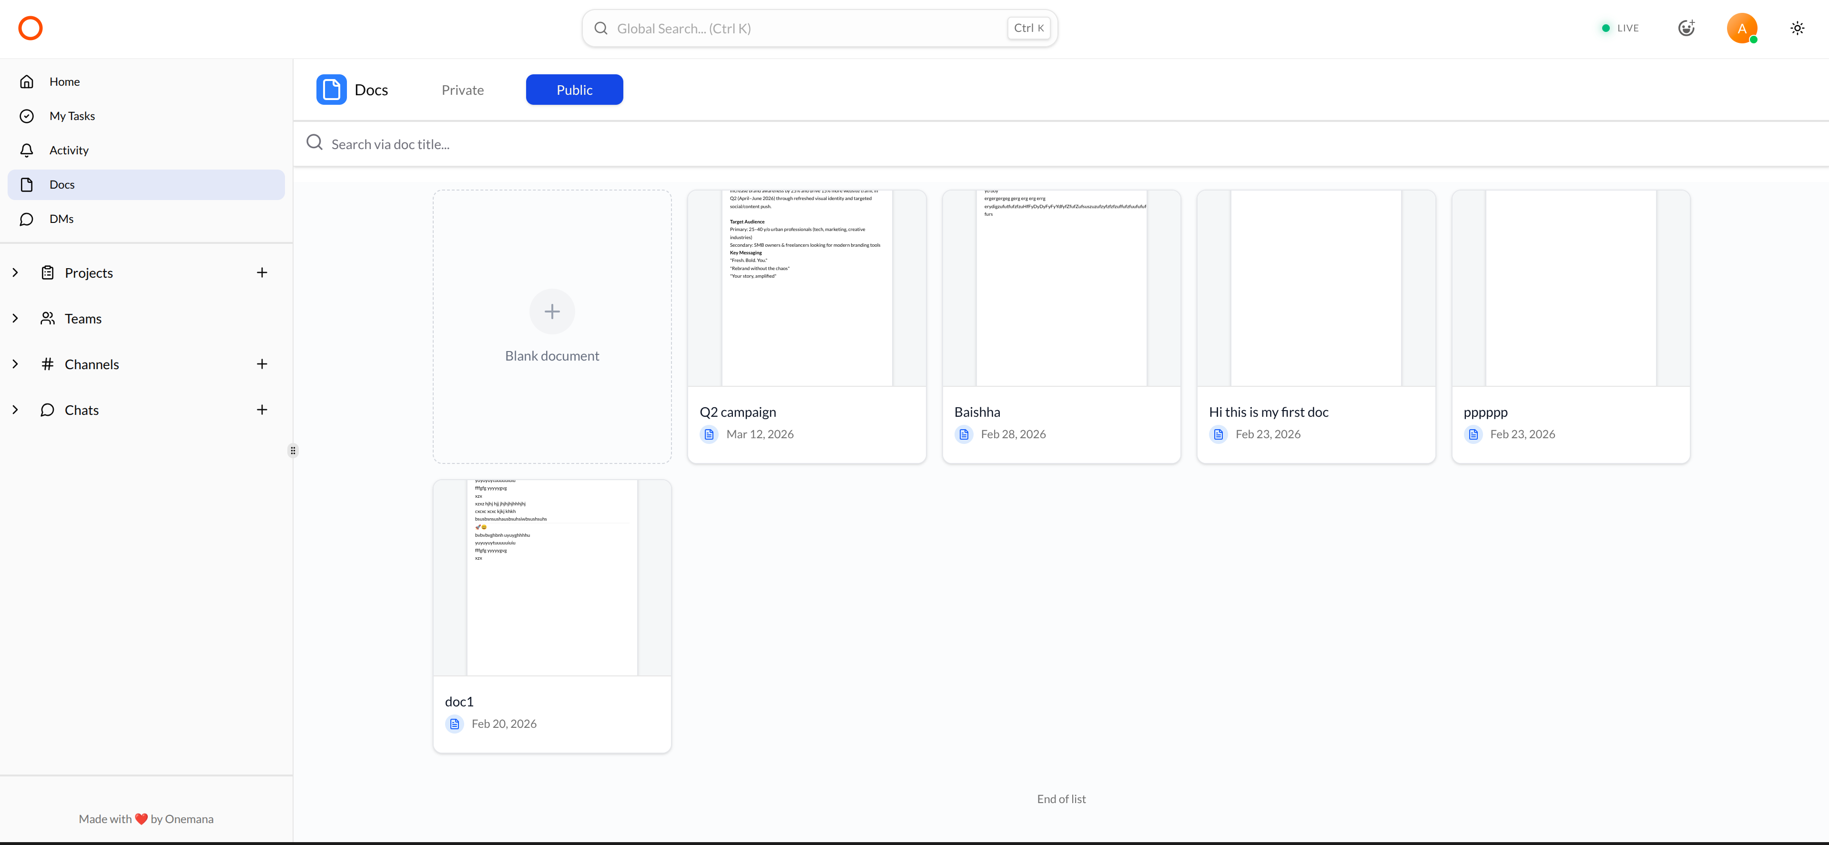Open the emoji status icon in header

1687,29
